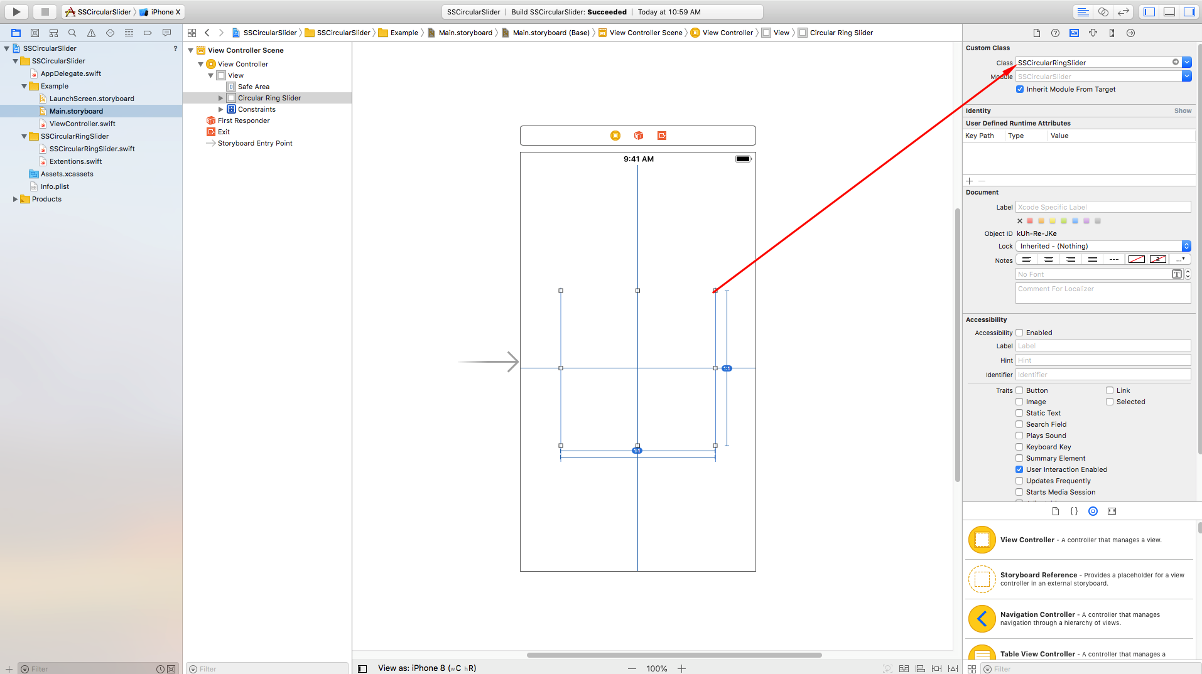
Task: Zoom in the canvas with plus
Action: [682, 669]
